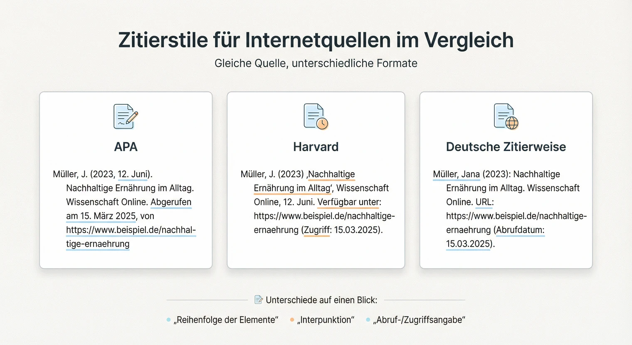The image size is (632, 345).
Task: Switch to the Harvard style tab
Action: coord(316,146)
